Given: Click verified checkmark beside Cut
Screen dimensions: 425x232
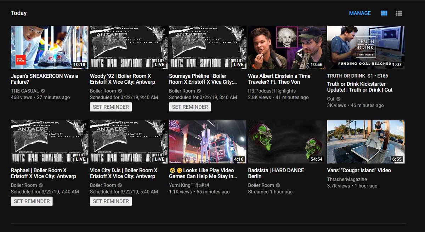Looking at the screenshot, I should click(x=338, y=99).
